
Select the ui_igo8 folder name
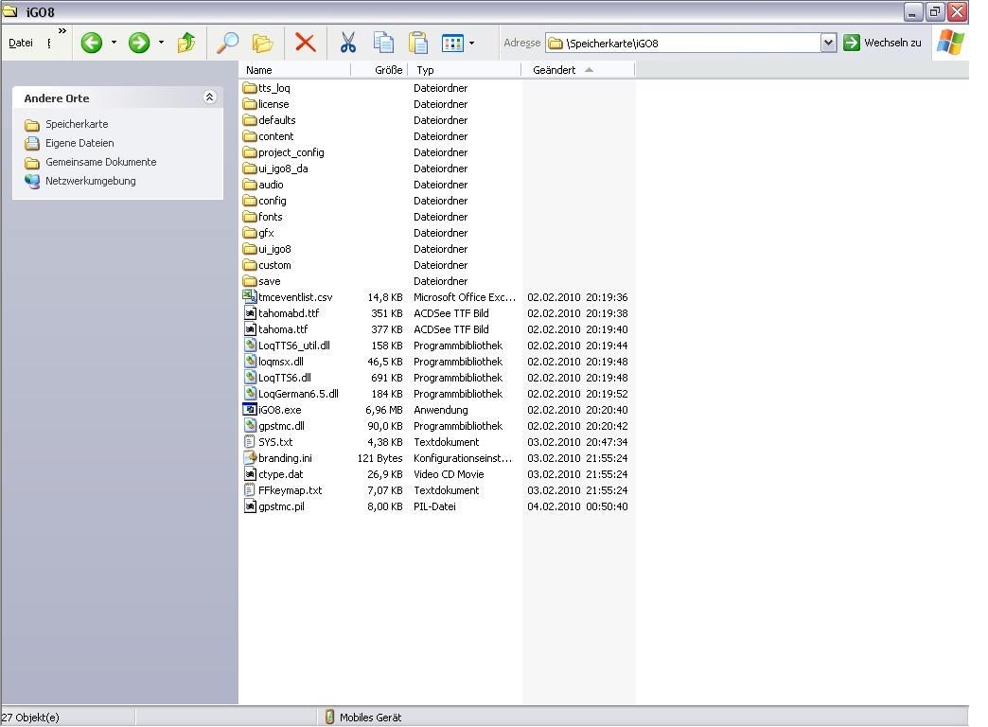[274, 248]
